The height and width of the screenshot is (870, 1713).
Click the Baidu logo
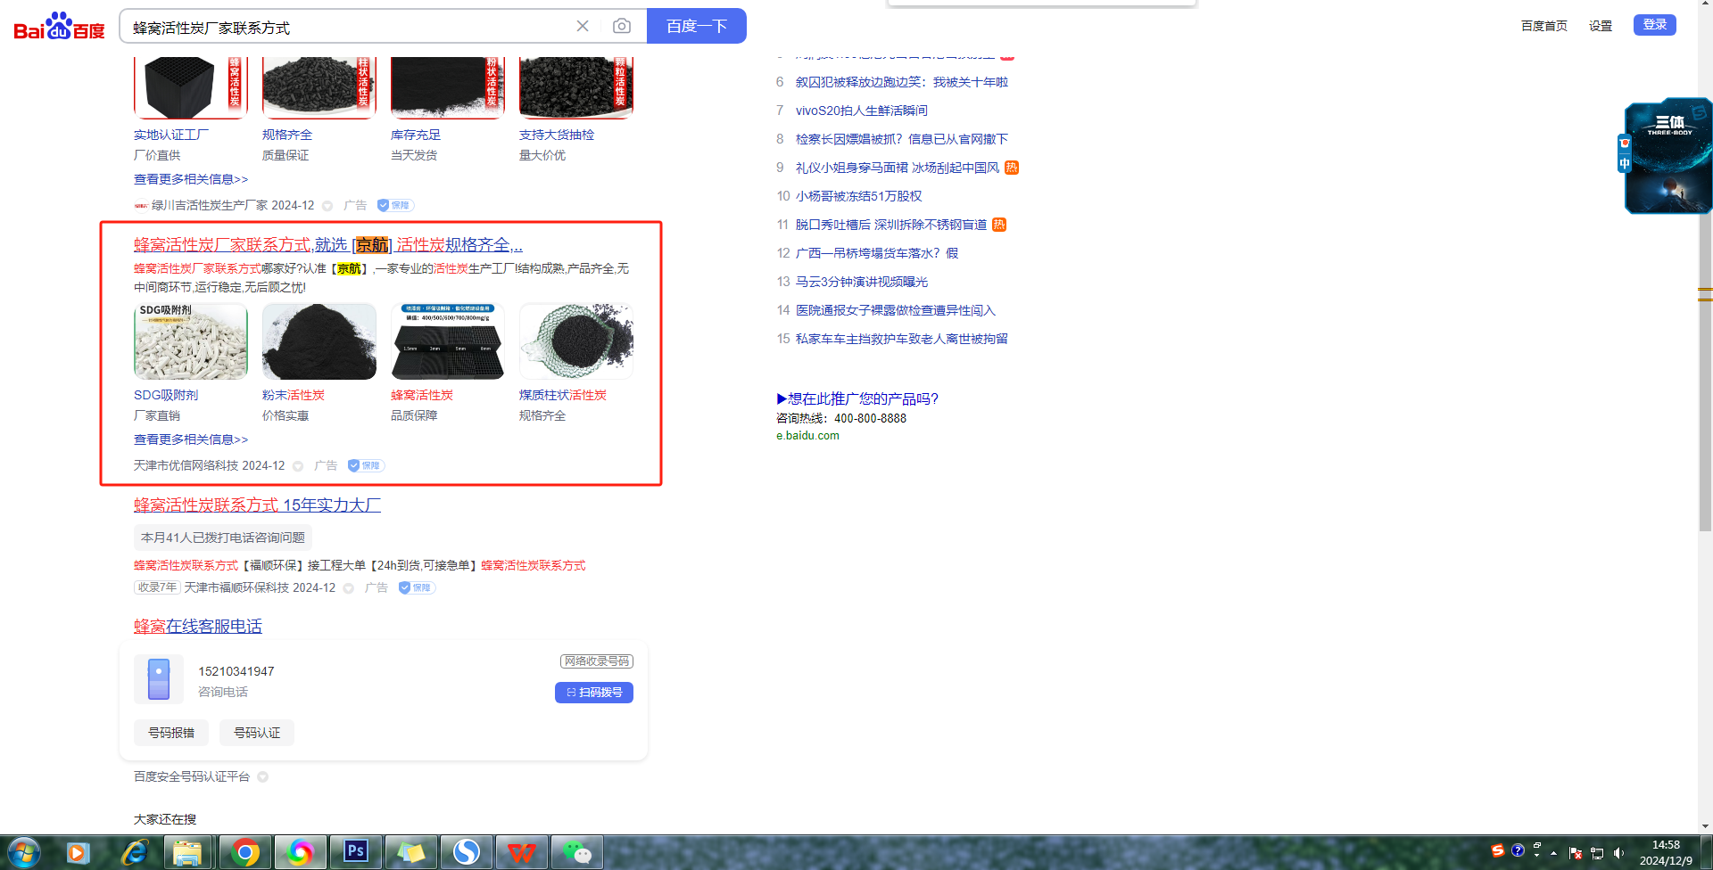coord(59,27)
